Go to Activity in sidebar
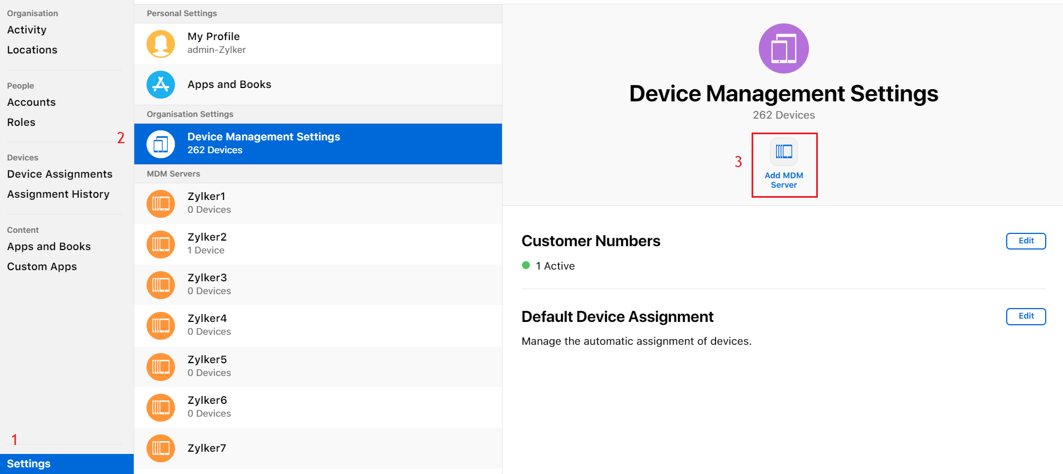 click(x=27, y=30)
